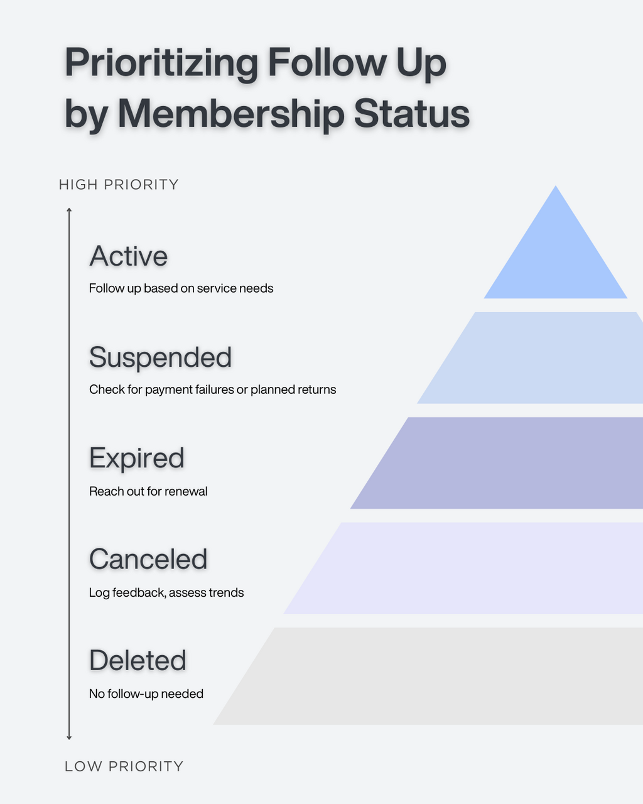Image resolution: width=643 pixels, height=804 pixels.
Task: Click 'Log feedback, assess trends' text
Action: coord(166,592)
